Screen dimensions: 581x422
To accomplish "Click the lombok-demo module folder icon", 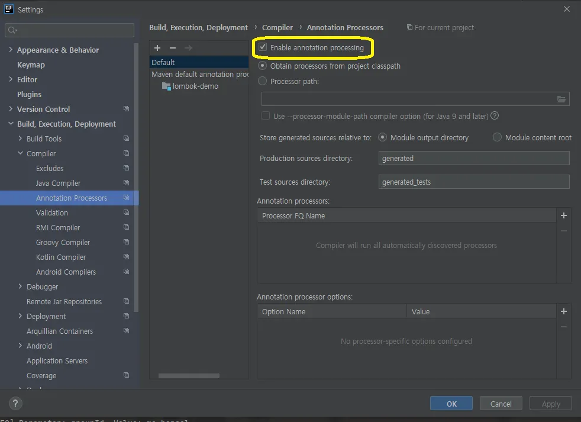I will point(166,86).
